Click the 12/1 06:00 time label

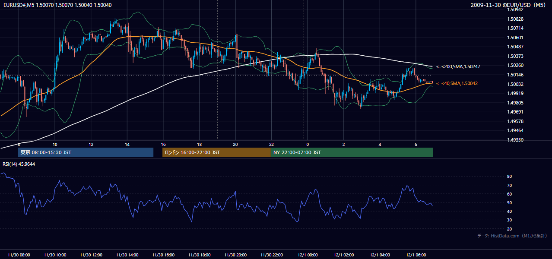pos(416,255)
